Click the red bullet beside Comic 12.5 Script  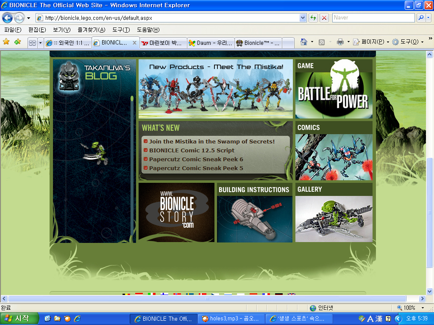(145, 150)
